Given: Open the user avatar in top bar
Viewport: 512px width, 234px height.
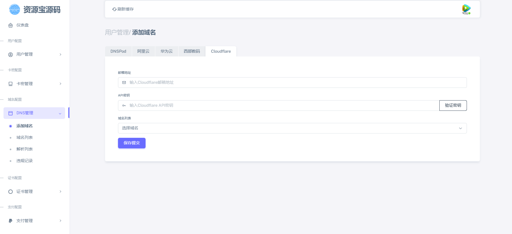Looking at the screenshot, I should (466, 9).
